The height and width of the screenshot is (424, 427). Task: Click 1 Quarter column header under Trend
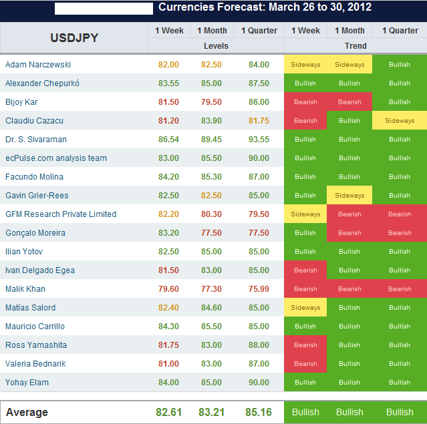[x=400, y=31]
